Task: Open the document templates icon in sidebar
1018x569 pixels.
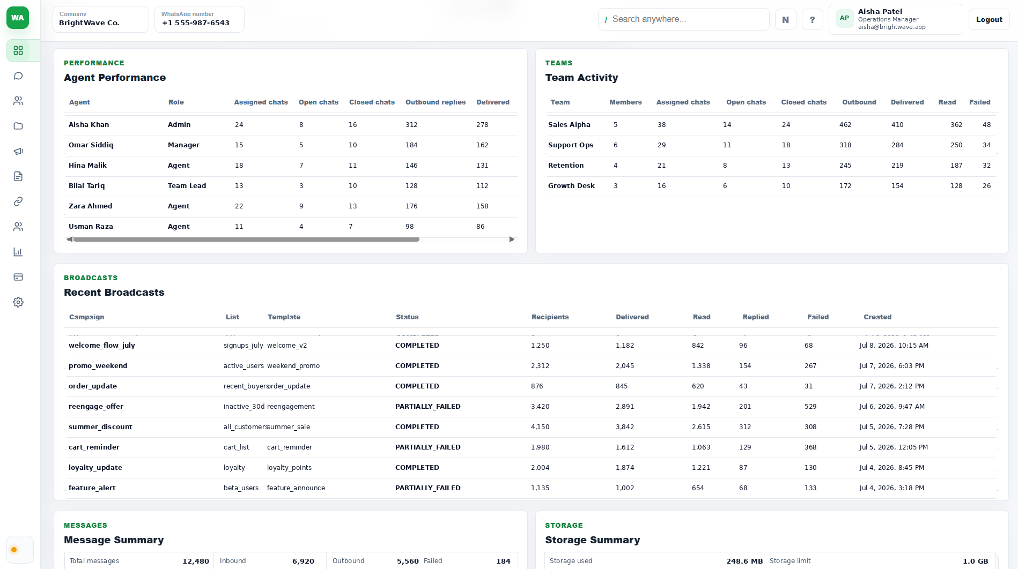Action: click(x=18, y=176)
